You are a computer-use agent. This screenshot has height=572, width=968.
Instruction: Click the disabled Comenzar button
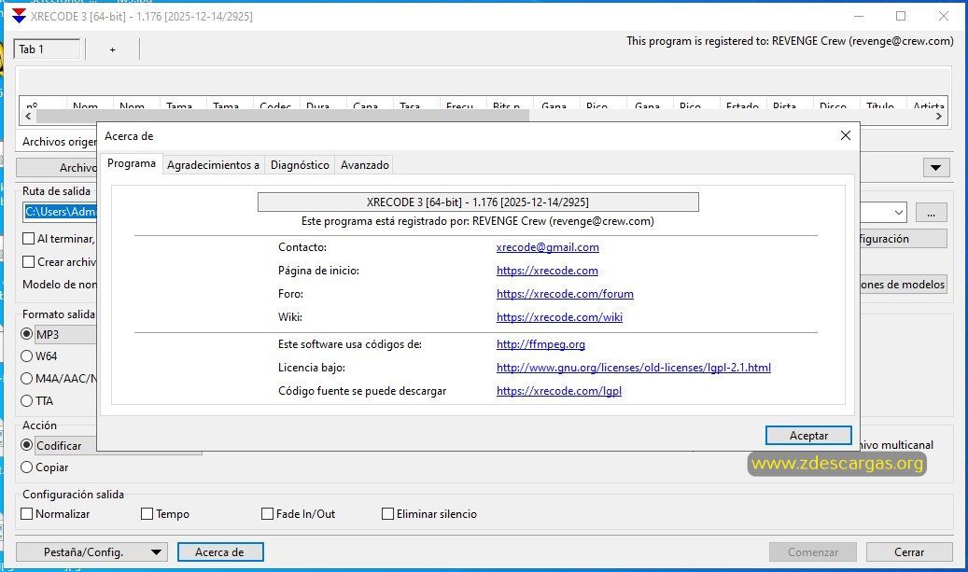coord(812,552)
